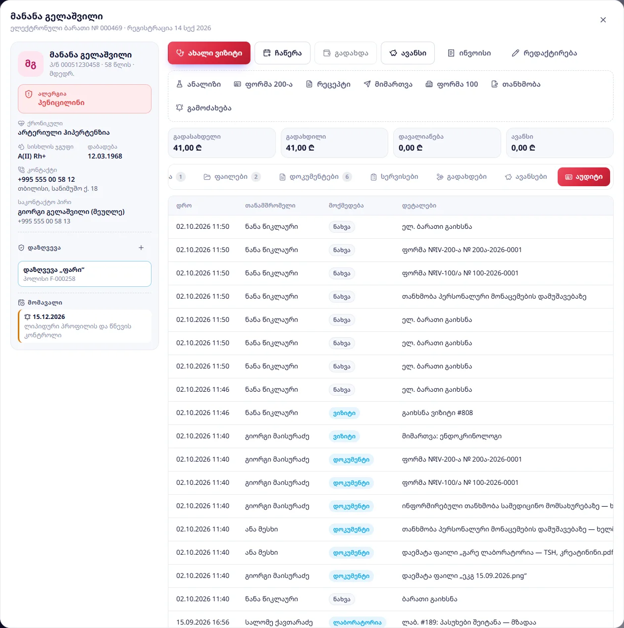Open the upcoming 15.12.2026 reminder card
Image resolution: width=624 pixels, height=628 pixels.
tap(85, 326)
